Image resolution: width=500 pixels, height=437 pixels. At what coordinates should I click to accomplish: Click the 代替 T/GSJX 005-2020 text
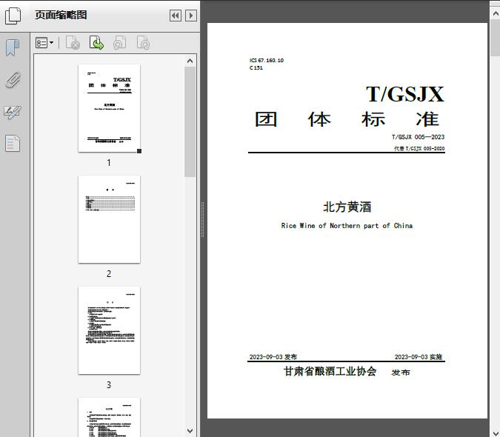click(x=419, y=149)
